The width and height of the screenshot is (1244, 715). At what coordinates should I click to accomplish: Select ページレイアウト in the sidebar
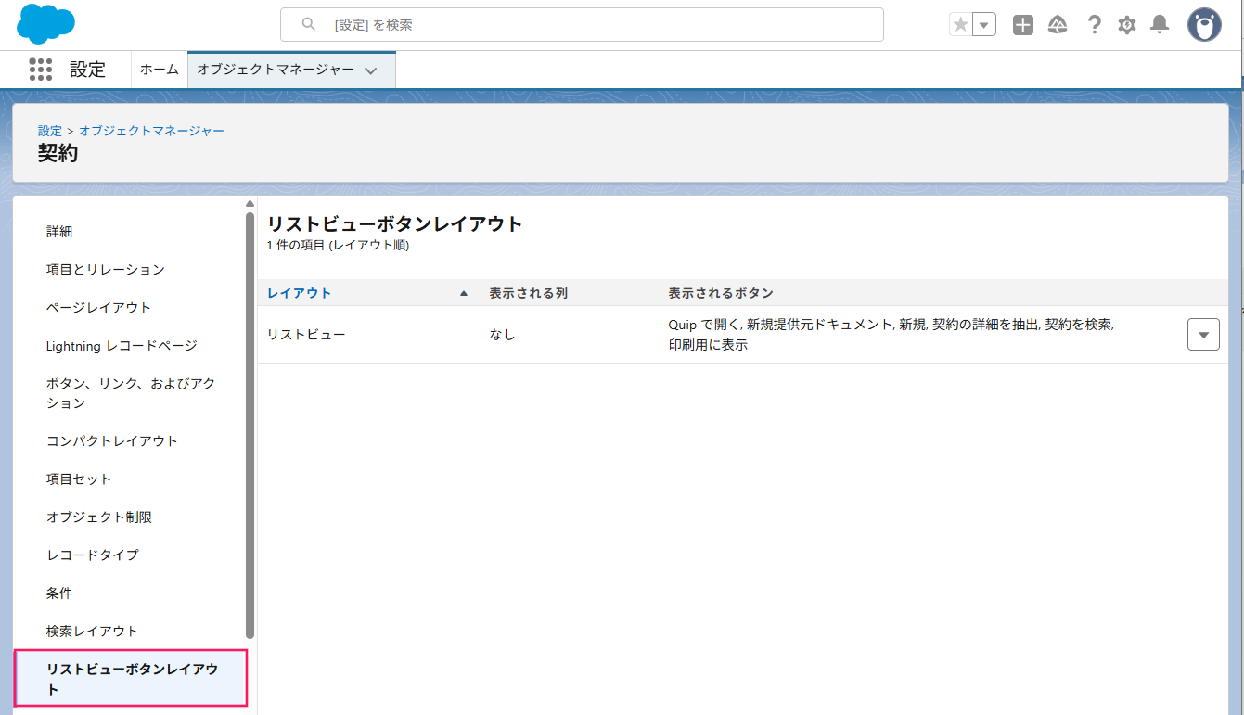point(98,307)
